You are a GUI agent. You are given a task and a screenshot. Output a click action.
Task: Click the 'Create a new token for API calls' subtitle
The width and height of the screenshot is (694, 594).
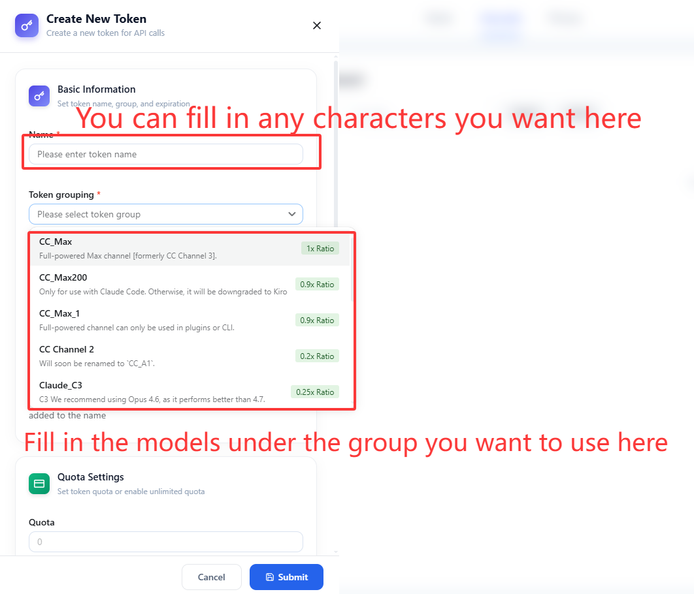pos(105,33)
